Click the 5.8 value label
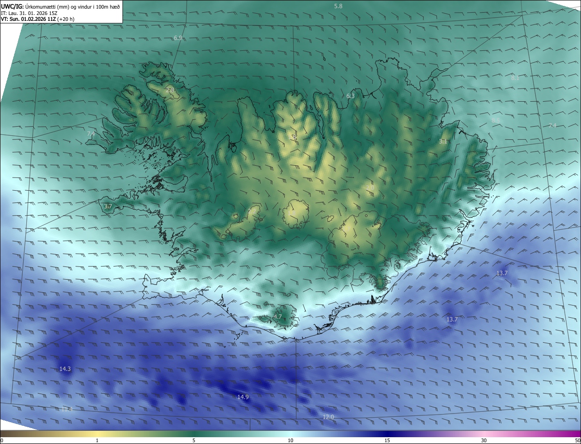 pos(338,6)
